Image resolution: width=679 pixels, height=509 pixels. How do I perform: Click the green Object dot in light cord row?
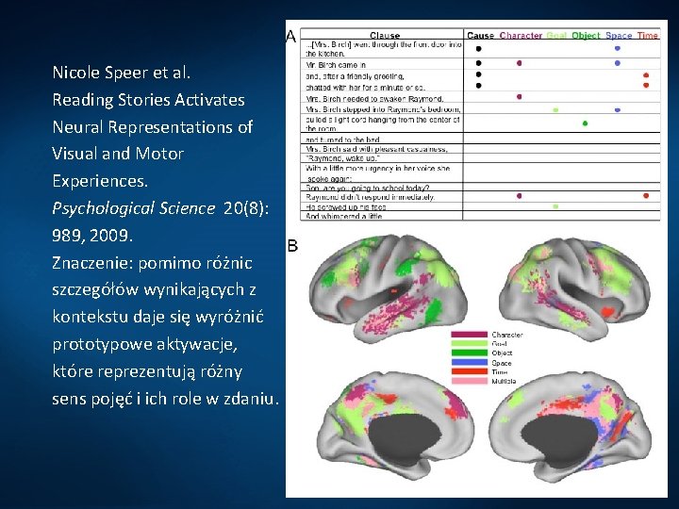(585, 123)
